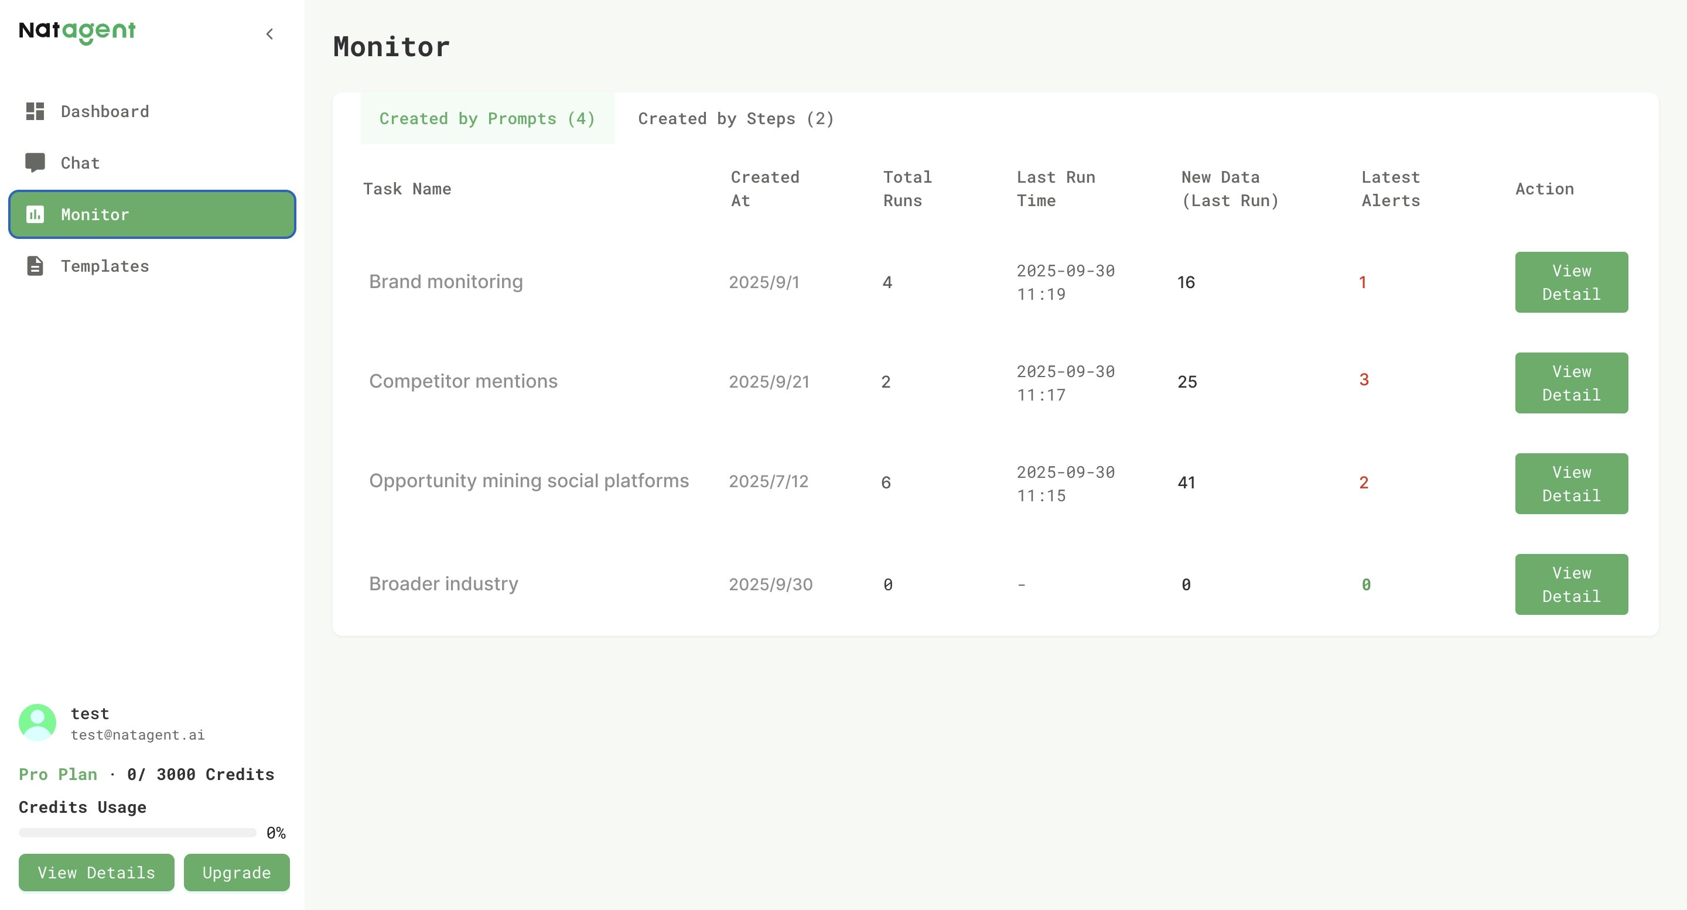This screenshot has width=1687, height=910.
Task: Select the Brand monitoring task name
Action: [x=445, y=282]
